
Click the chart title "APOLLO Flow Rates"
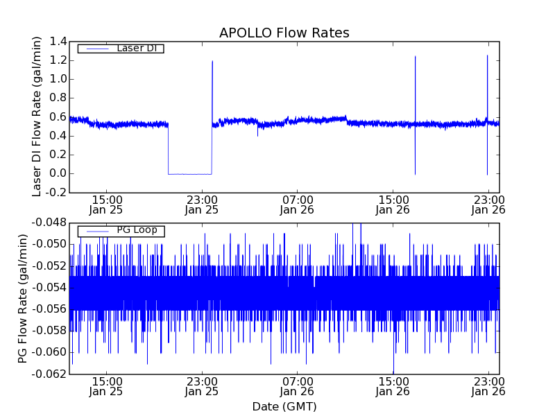click(284, 33)
